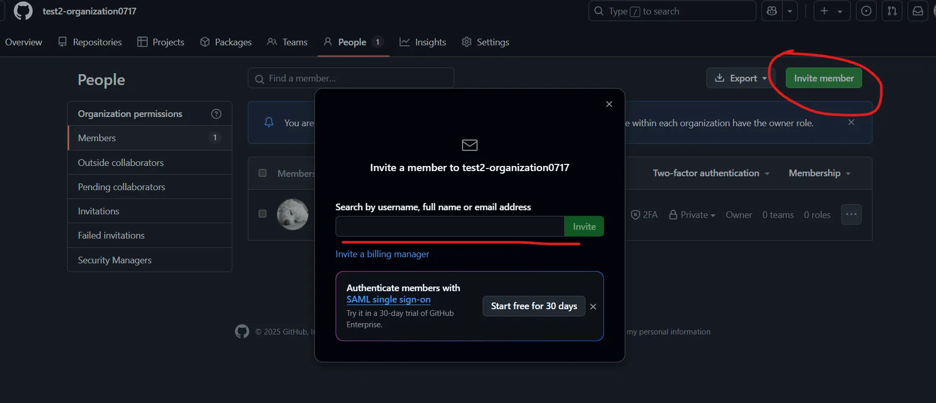
Task: Click the 0 roles link in member row
Action: pyautogui.click(x=817, y=215)
